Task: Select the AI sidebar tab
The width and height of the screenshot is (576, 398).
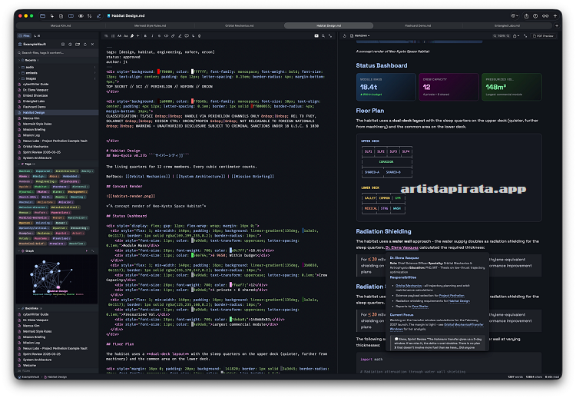Action: (37, 35)
